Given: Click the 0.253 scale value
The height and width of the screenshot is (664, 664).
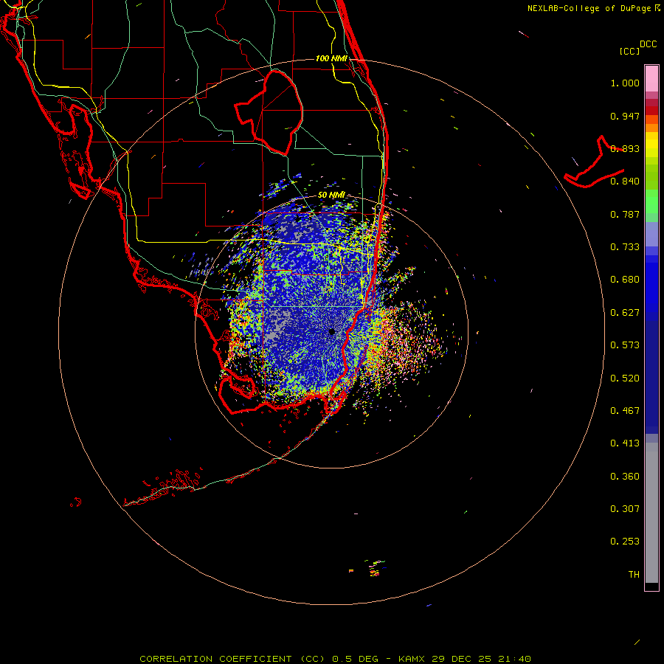Looking at the screenshot, I should (x=625, y=542).
